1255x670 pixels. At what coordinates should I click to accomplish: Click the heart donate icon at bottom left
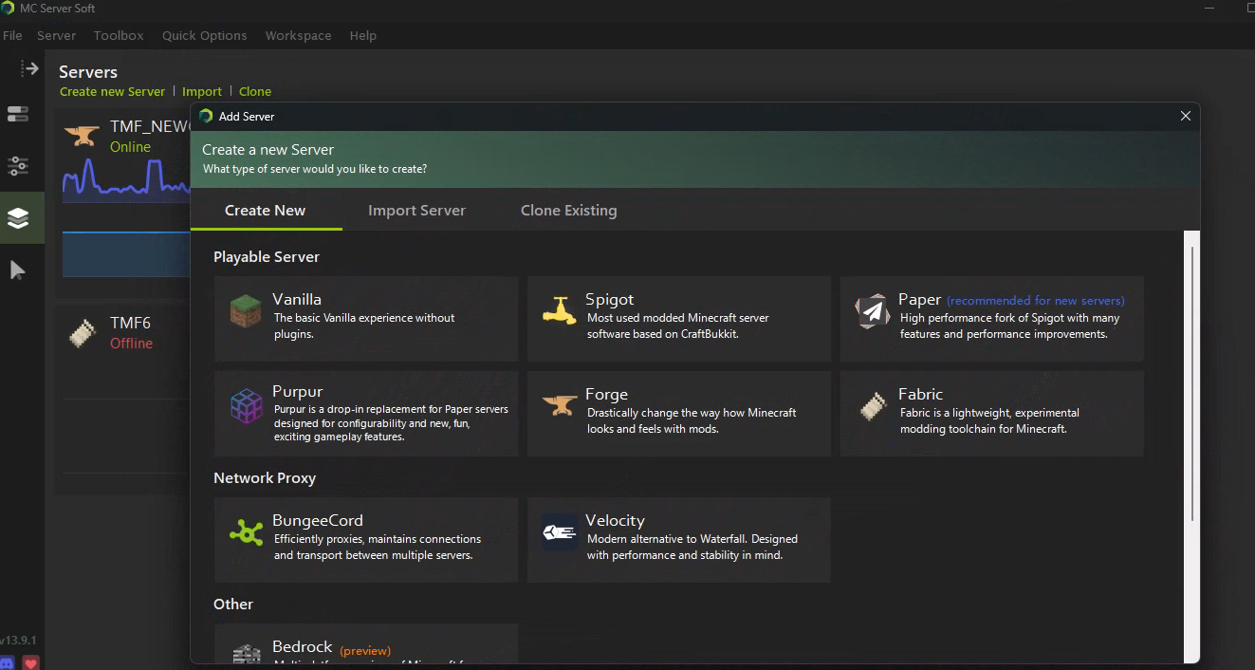[x=31, y=661]
